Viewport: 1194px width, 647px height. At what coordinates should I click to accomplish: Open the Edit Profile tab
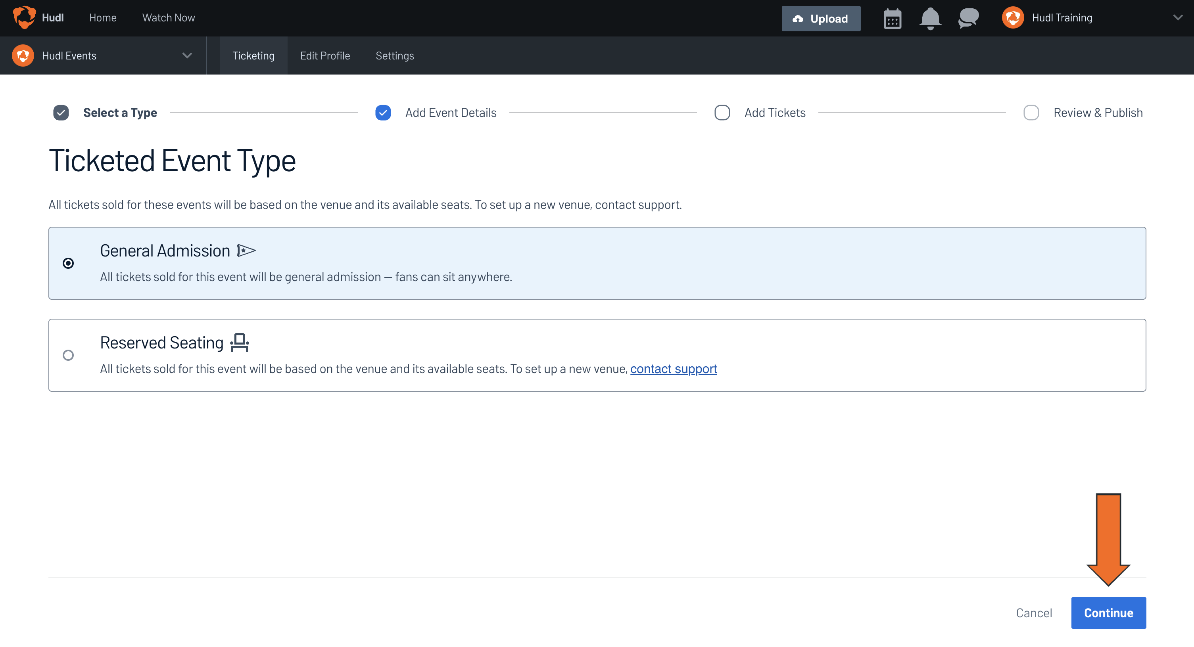(325, 56)
